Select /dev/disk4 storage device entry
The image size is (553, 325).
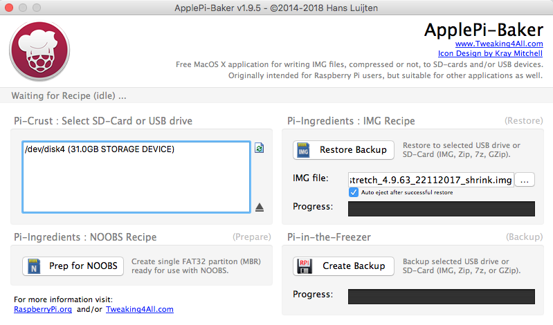[99, 149]
